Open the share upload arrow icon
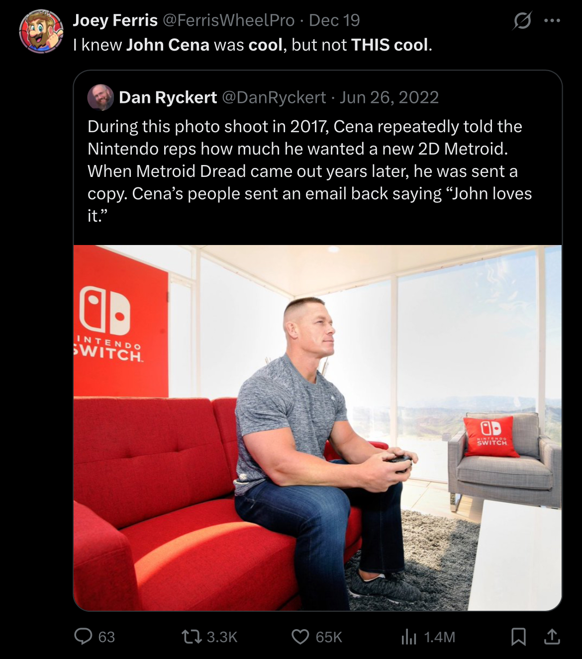The height and width of the screenshot is (659, 582). [552, 636]
